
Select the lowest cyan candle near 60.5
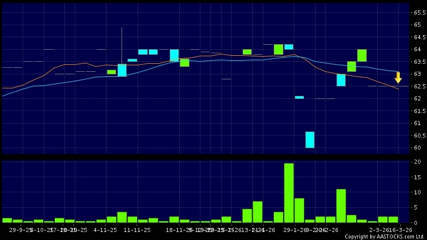(x=310, y=140)
